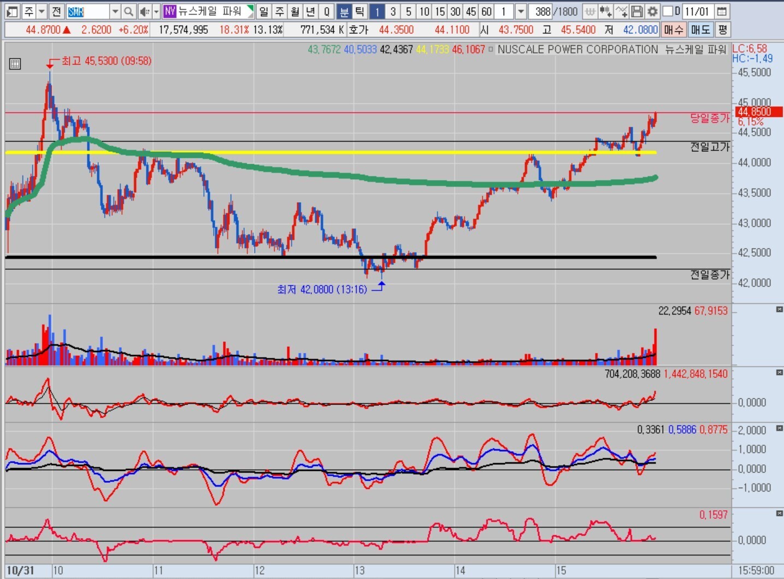Click the candlestick chart type icon
Viewport: 784px width, 579px height.
click(605, 11)
